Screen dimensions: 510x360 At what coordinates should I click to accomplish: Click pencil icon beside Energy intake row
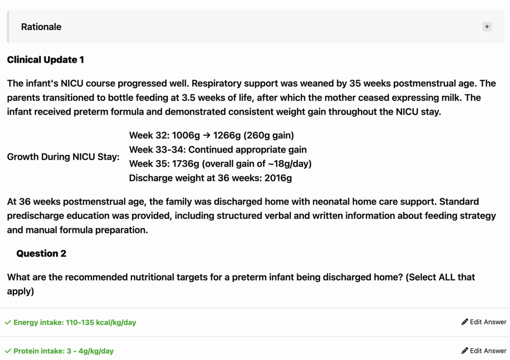coord(465,322)
